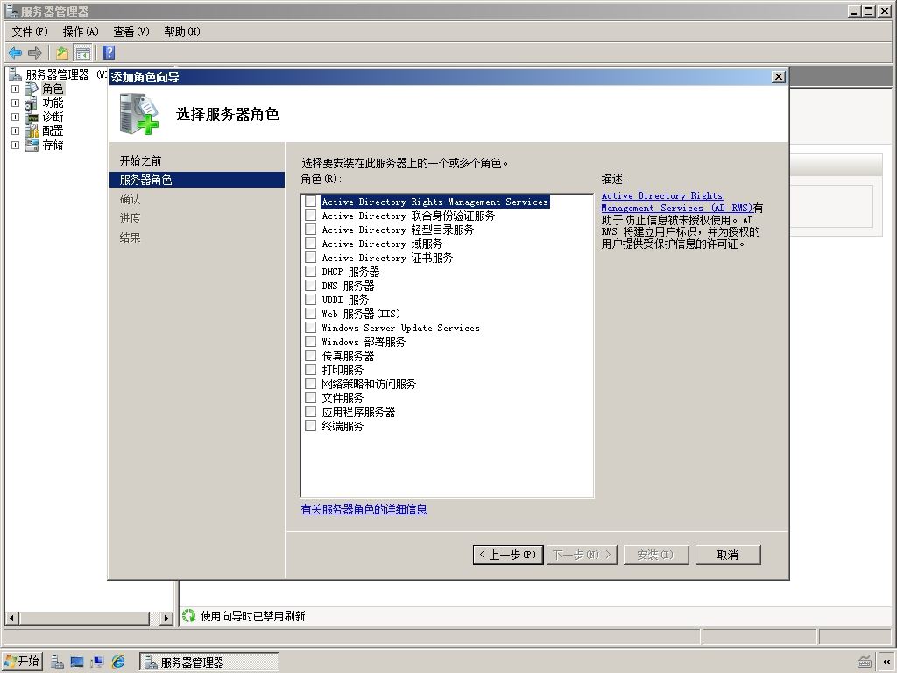This screenshot has width=897, height=673.
Task: Open the 查看(V) menu
Action: [131, 32]
